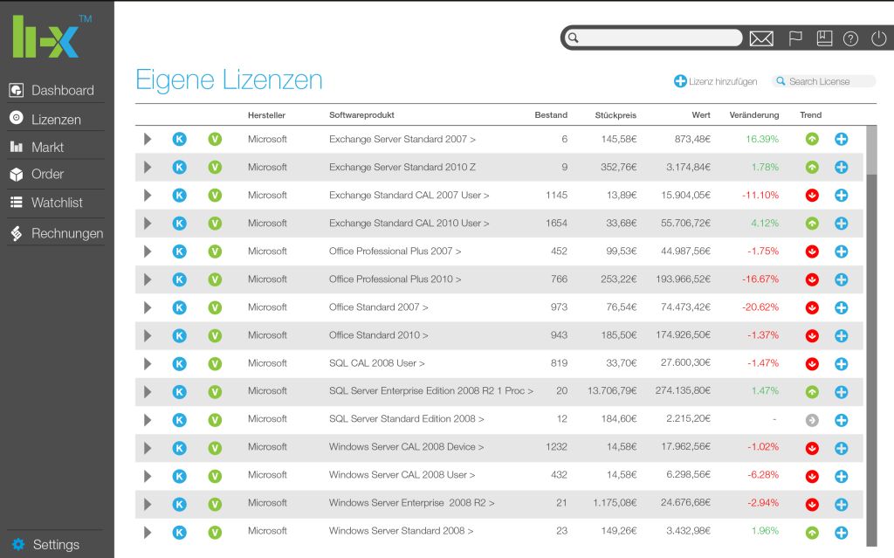The width and height of the screenshot is (894, 558).
Task: Sort by the Stückpreis column header
Action: click(615, 115)
